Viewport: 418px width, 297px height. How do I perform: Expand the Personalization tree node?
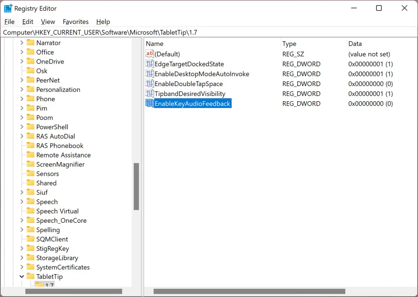(22, 89)
